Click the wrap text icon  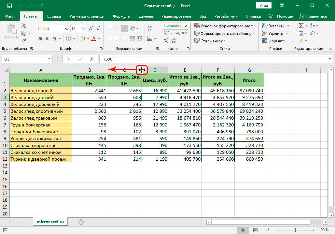click(150, 29)
